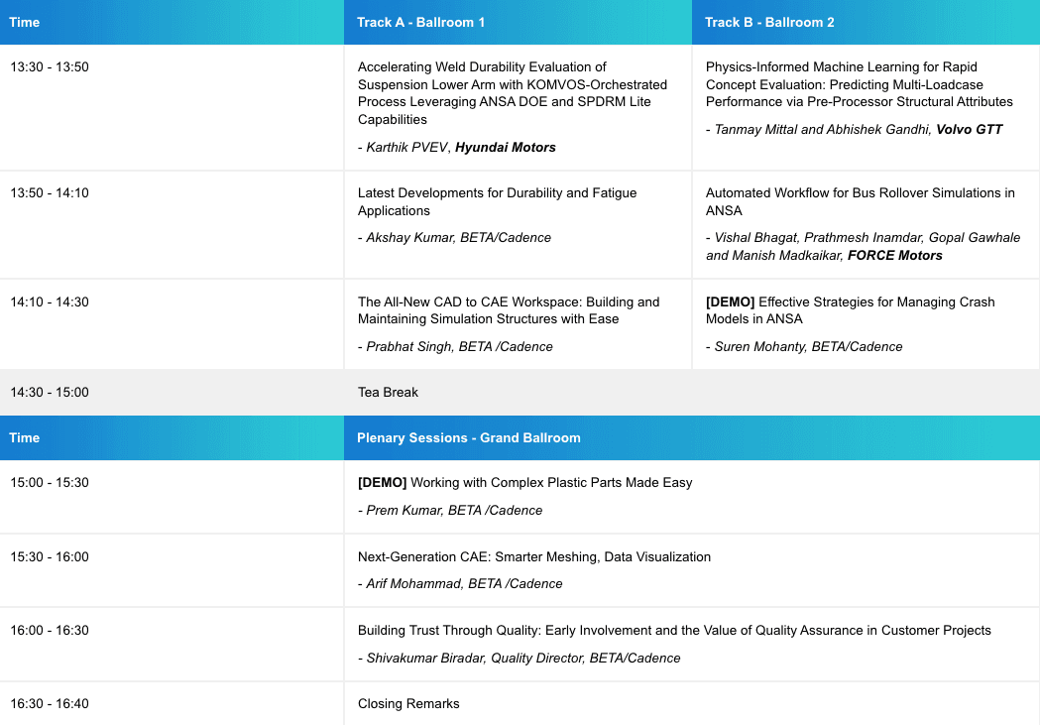
Task: Click the Closing Remarks entry
Action: [408, 704]
